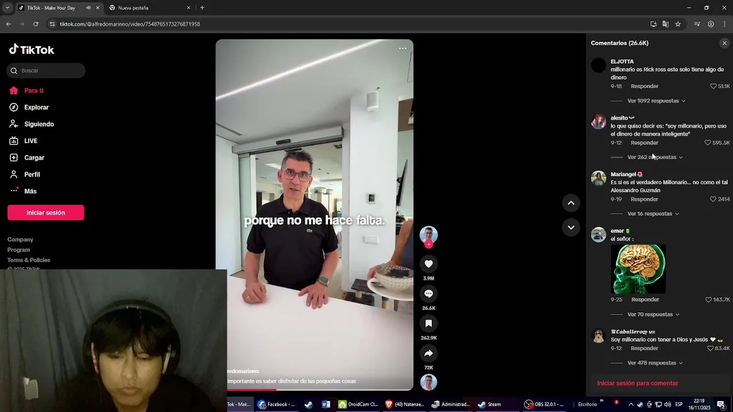The height and width of the screenshot is (412, 733).
Task: Expand 478 replies under Caballero's comment
Action: click(x=655, y=363)
